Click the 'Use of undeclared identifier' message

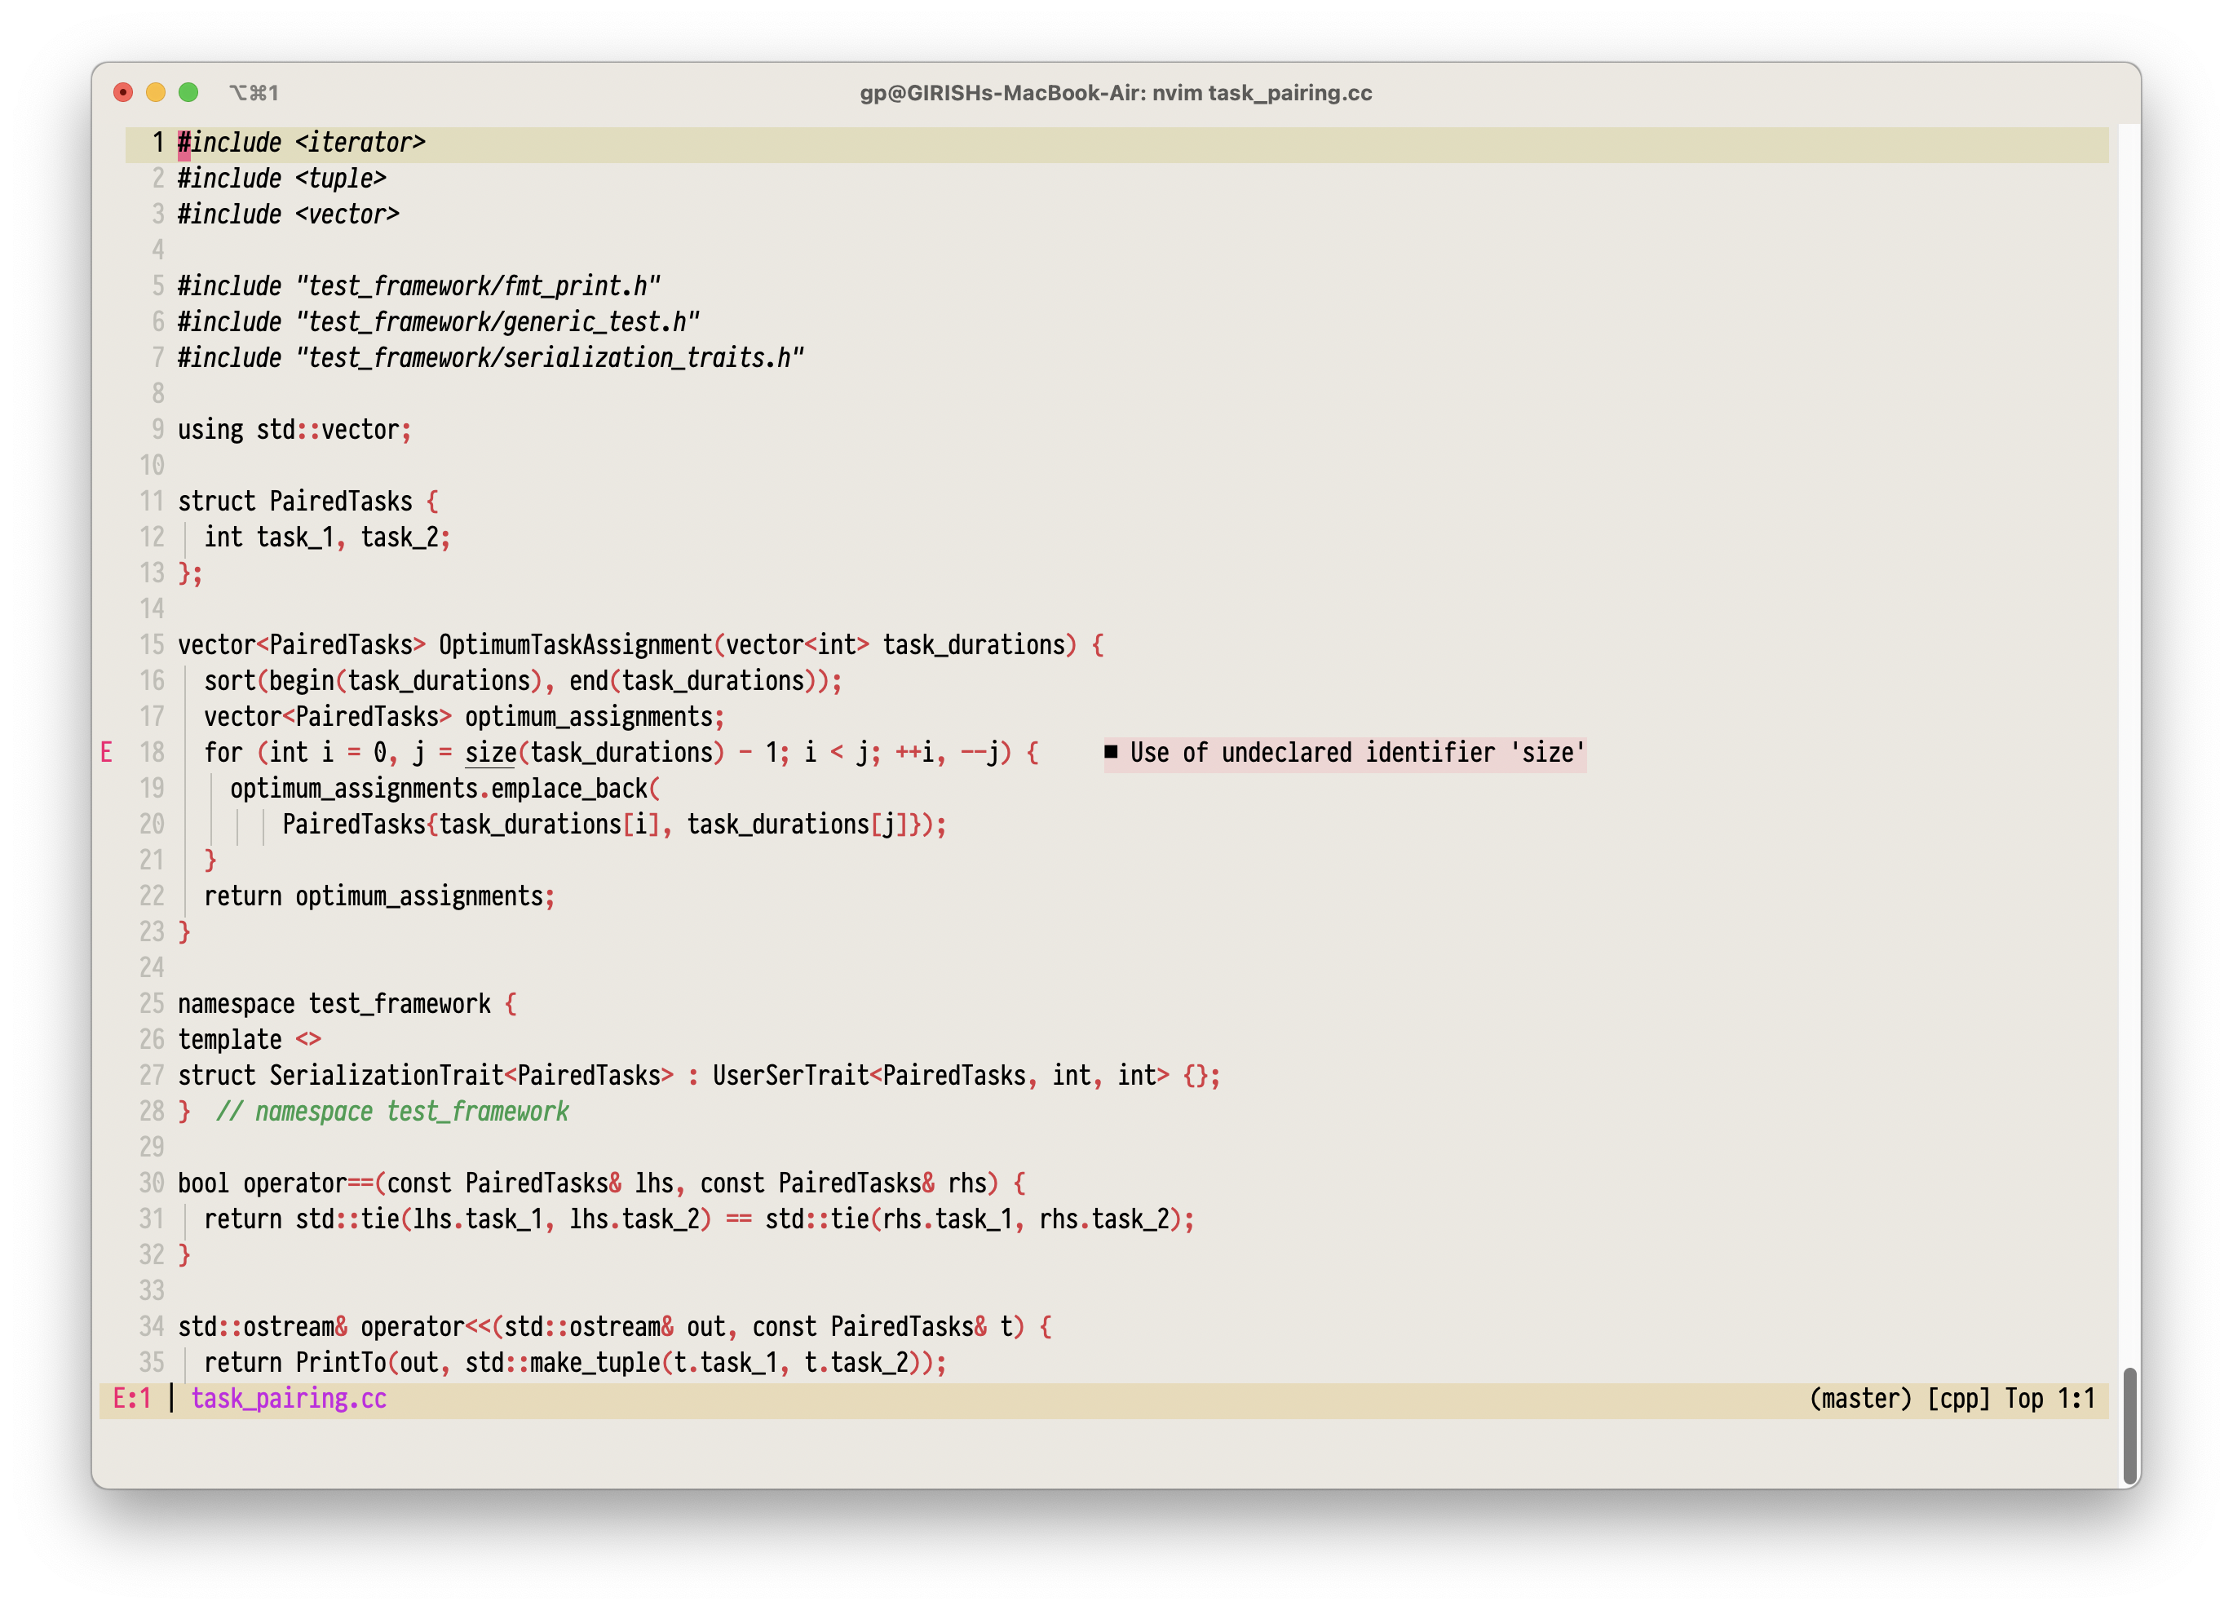coord(1357,754)
